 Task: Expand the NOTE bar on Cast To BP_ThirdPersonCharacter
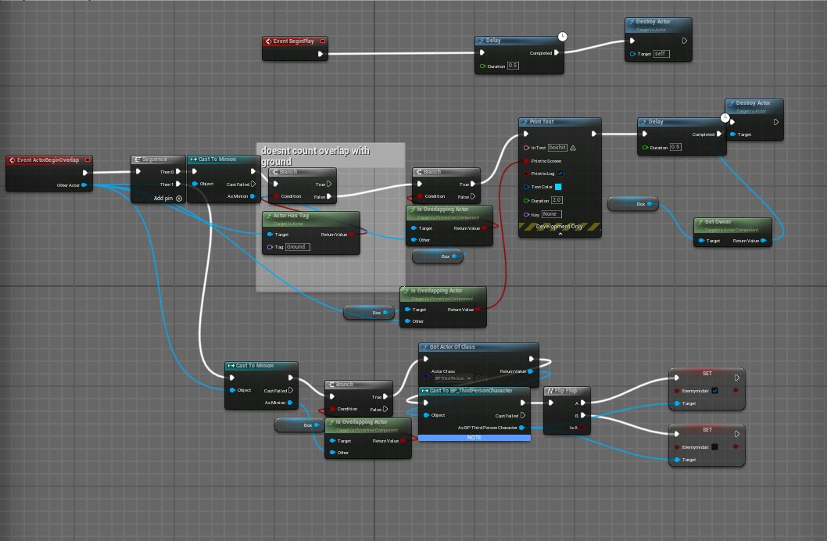point(474,438)
